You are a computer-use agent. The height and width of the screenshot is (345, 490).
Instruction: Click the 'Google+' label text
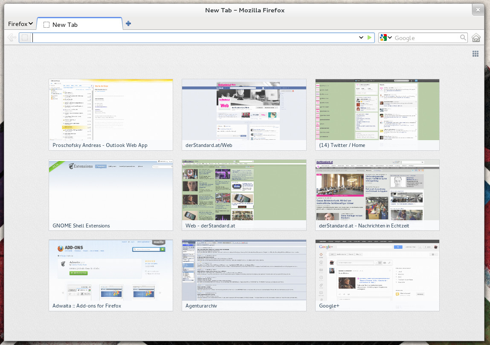(329, 306)
